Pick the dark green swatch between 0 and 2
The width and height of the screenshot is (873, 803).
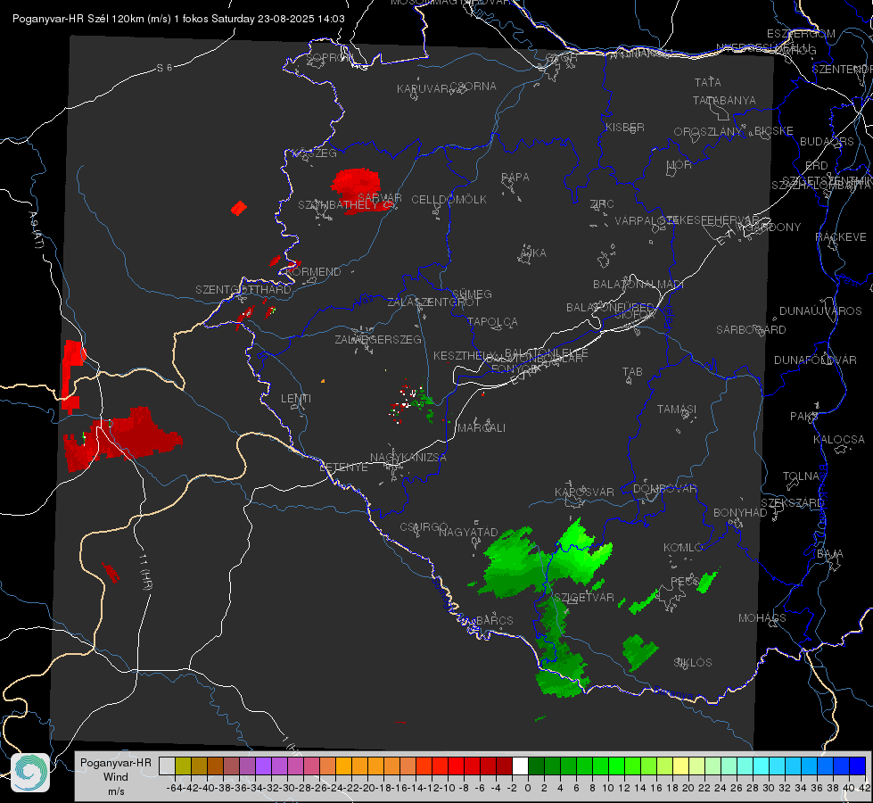(x=536, y=766)
